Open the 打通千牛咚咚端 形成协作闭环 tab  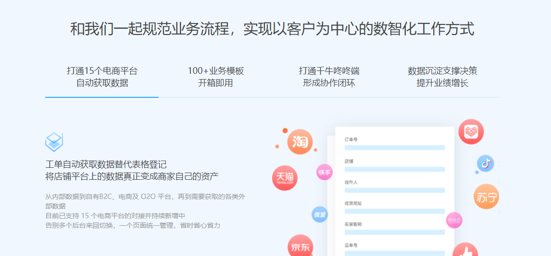[x=329, y=77]
